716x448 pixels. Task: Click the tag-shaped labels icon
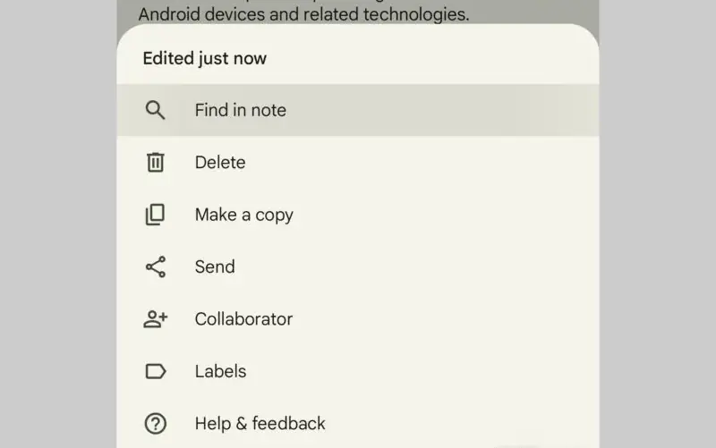click(155, 371)
